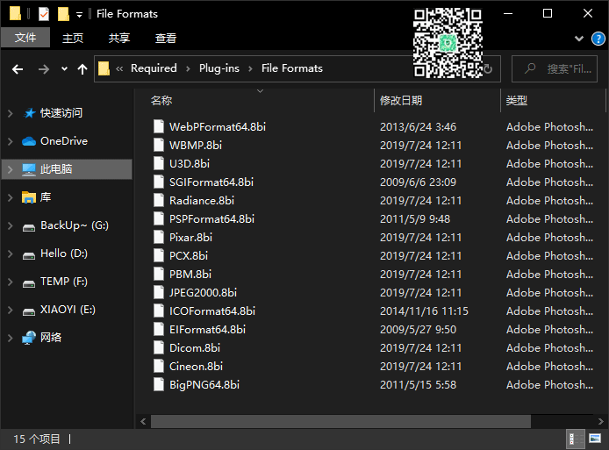Expand the 快速访问 tree node
The width and height of the screenshot is (609, 450).
click(x=11, y=113)
